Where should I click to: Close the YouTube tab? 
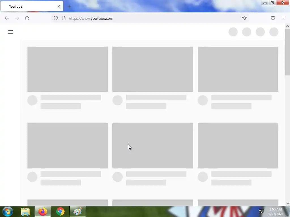click(59, 6)
